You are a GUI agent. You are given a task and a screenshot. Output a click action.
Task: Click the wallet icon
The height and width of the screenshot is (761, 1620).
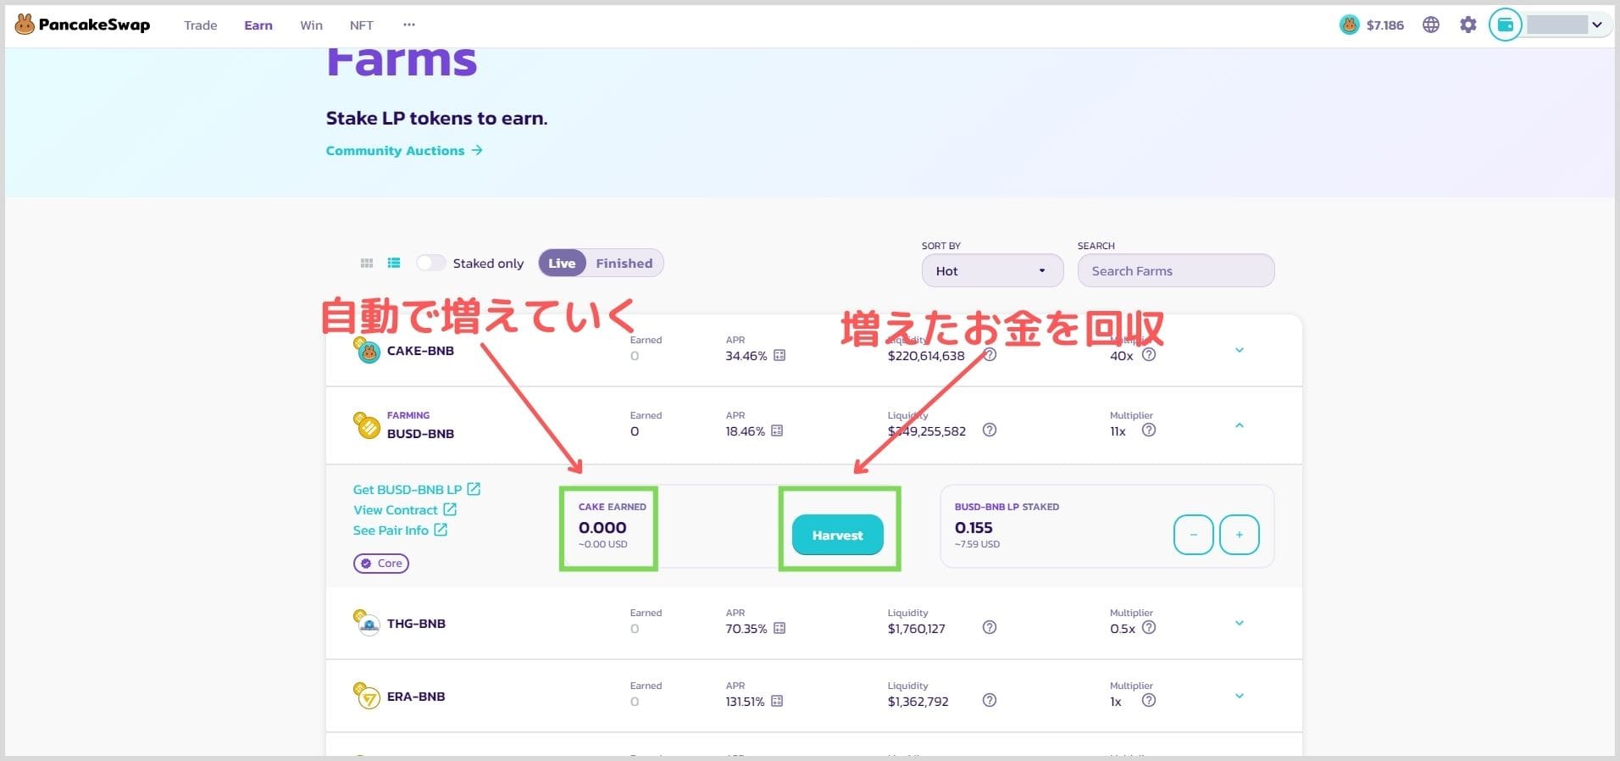[x=1506, y=25]
